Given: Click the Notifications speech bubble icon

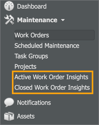Looking at the screenshot, I should [x=9, y=102].
